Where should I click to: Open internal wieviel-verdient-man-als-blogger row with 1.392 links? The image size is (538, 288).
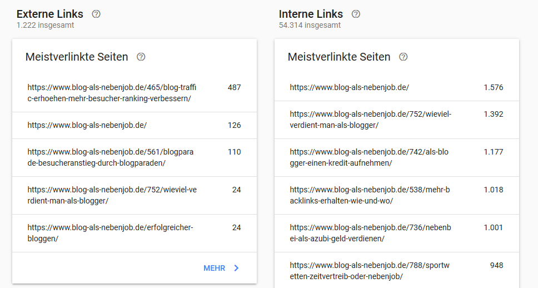point(397,120)
